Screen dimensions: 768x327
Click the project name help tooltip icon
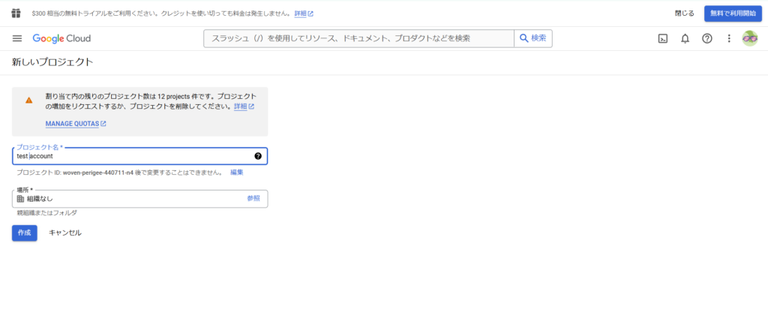258,156
